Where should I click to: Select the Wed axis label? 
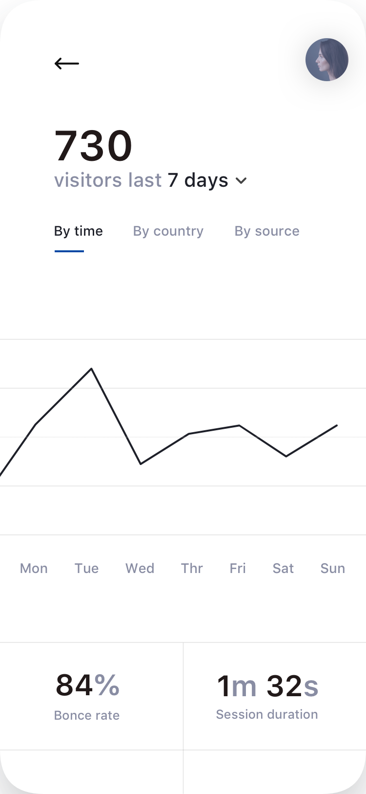tap(140, 568)
